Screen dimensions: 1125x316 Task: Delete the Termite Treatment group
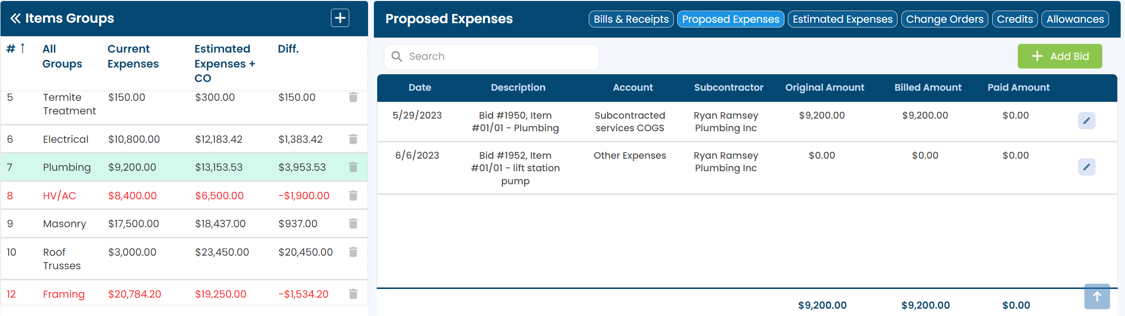point(353,97)
